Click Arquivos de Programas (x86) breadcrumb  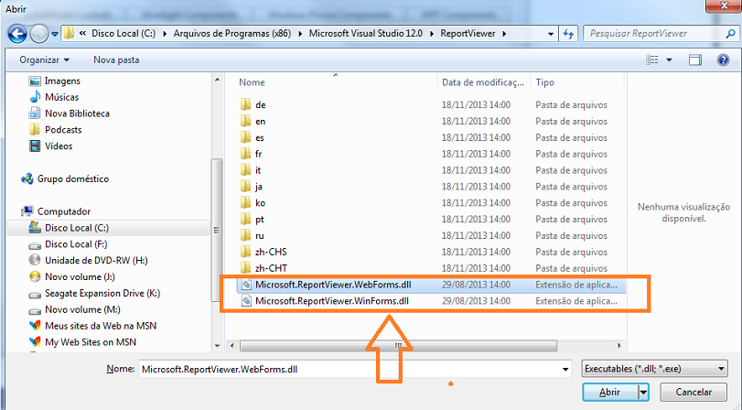pyautogui.click(x=232, y=34)
